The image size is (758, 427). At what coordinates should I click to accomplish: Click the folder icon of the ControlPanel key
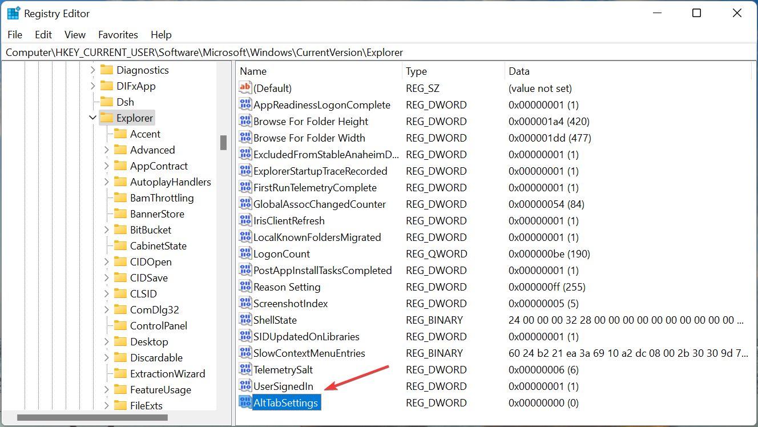120,325
